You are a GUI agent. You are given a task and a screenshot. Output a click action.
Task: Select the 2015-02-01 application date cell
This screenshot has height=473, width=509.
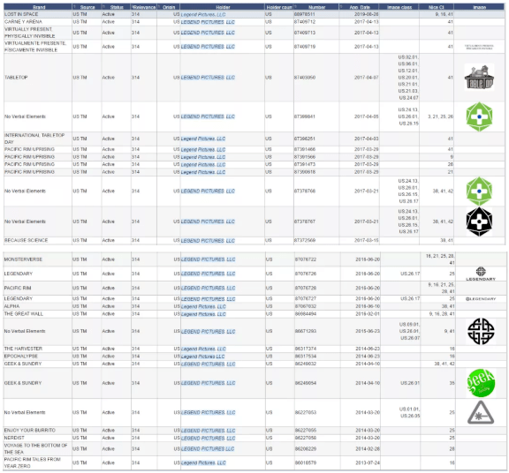click(361, 314)
